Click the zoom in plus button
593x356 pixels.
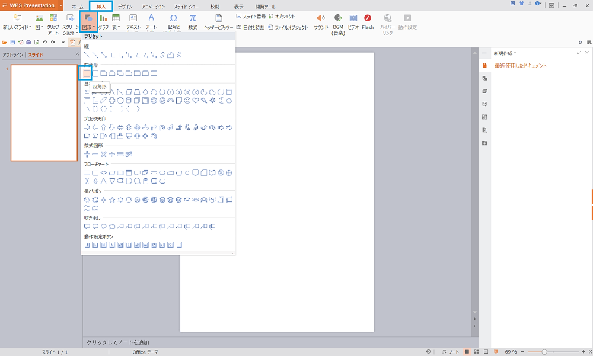(x=583, y=352)
